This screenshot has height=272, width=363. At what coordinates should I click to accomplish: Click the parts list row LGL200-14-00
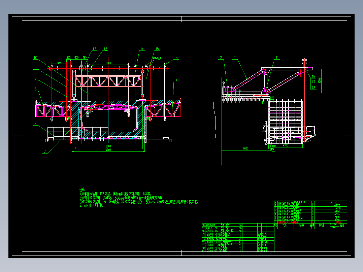pyautogui.click(x=238, y=237)
